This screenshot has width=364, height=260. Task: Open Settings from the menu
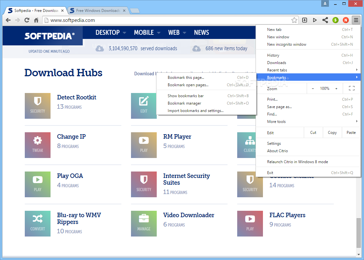308,144
